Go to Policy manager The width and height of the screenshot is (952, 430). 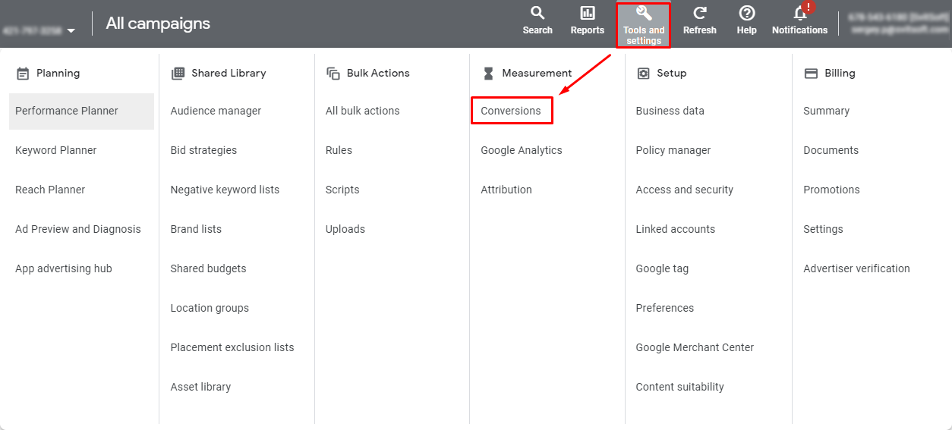coord(673,150)
